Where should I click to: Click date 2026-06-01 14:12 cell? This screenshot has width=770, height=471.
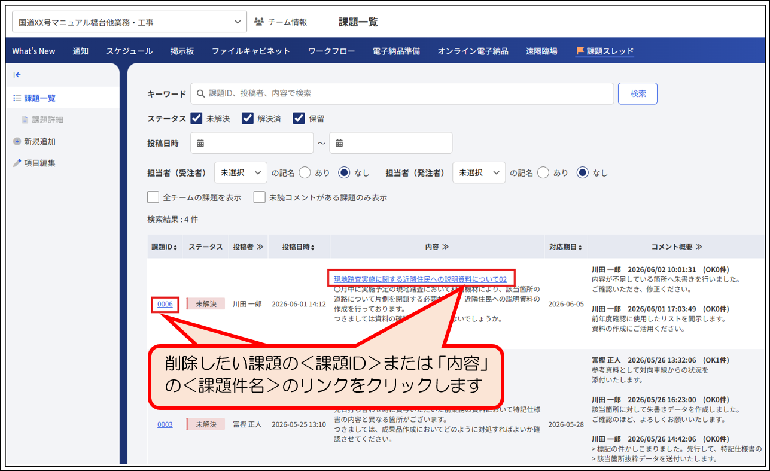point(299,304)
